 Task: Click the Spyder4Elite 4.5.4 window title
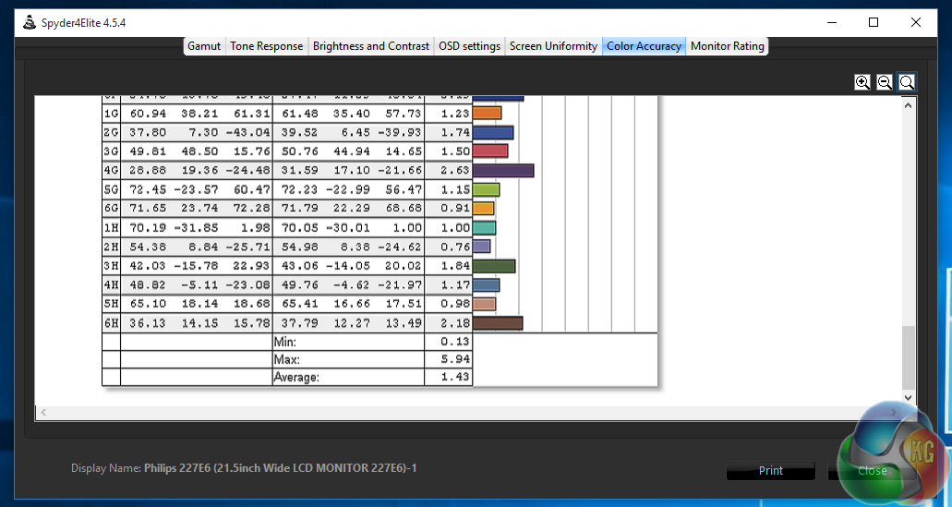(84, 23)
